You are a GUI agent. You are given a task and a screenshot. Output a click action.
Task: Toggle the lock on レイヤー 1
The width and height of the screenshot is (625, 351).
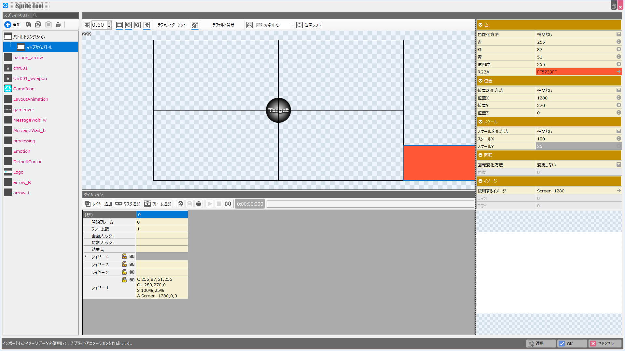pos(124,280)
